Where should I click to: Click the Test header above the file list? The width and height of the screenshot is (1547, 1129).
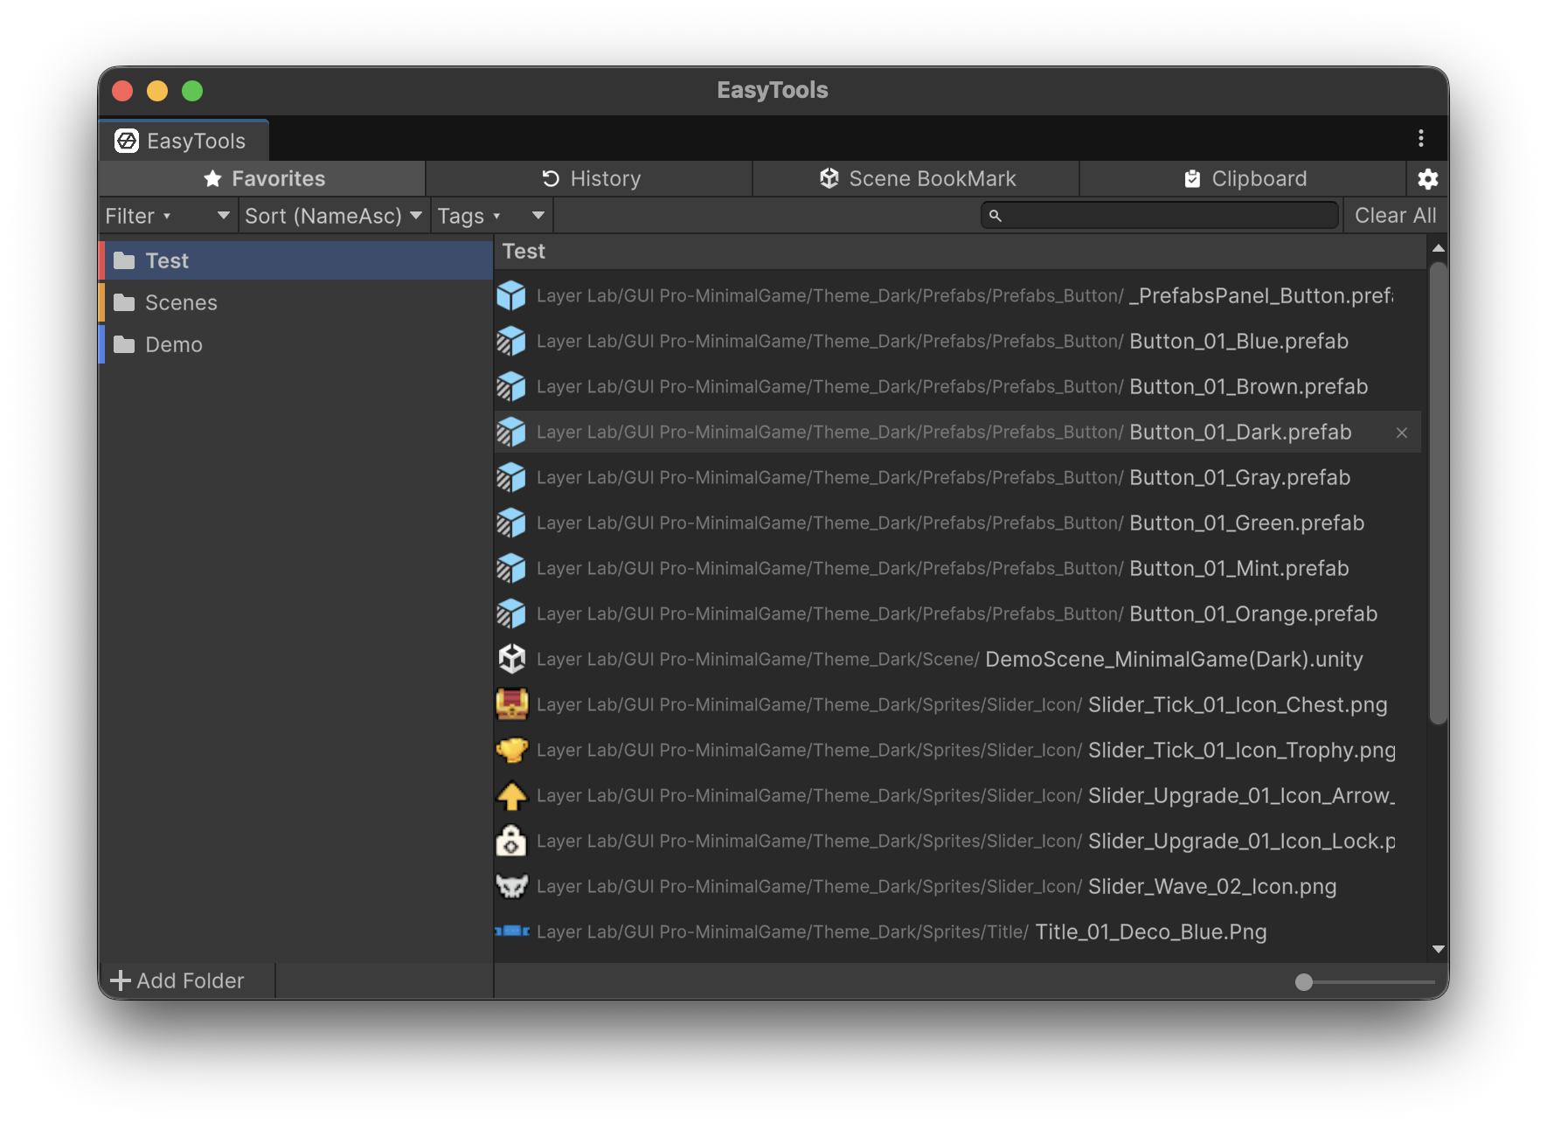pos(524,251)
